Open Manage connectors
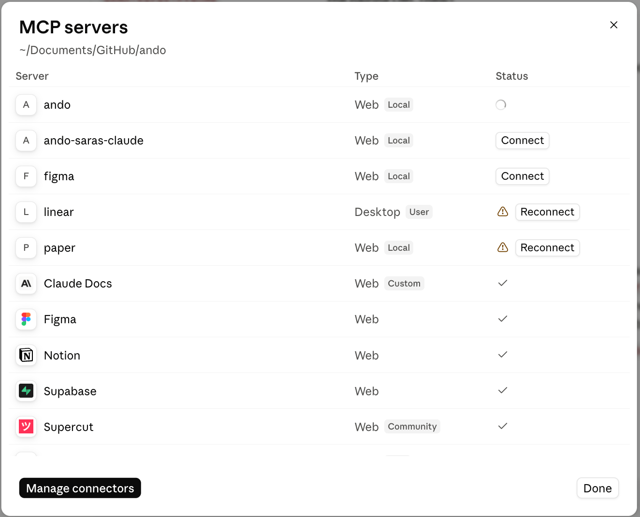This screenshot has width=640, height=517. click(80, 488)
